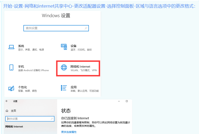Click the 设备 category title
Screen dimensions: 199x134
[74, 46]
